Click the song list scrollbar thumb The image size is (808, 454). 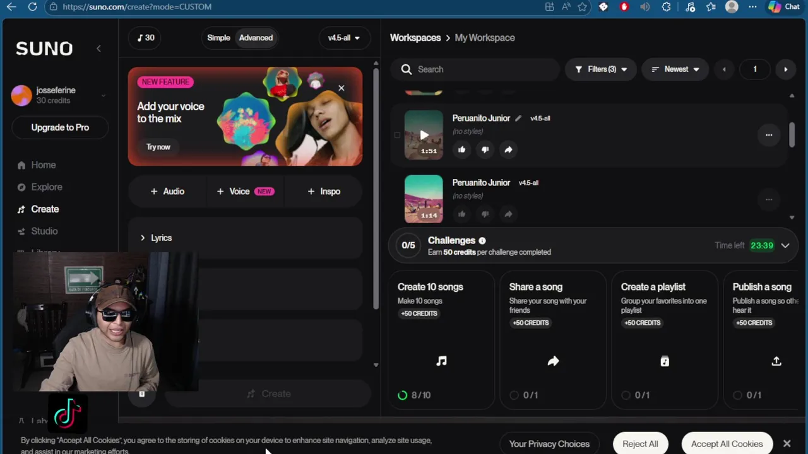(x=792, y=135)
